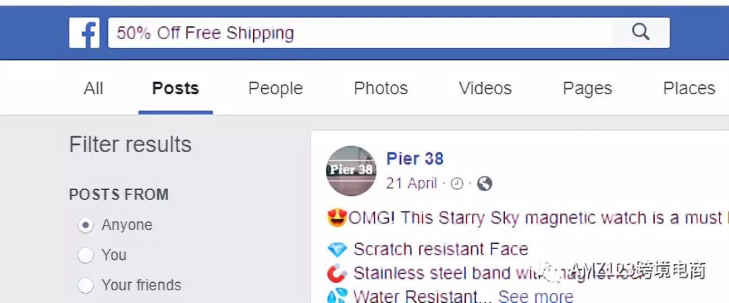
Task: Open the Videos results tab
Action: pos(485,88)
